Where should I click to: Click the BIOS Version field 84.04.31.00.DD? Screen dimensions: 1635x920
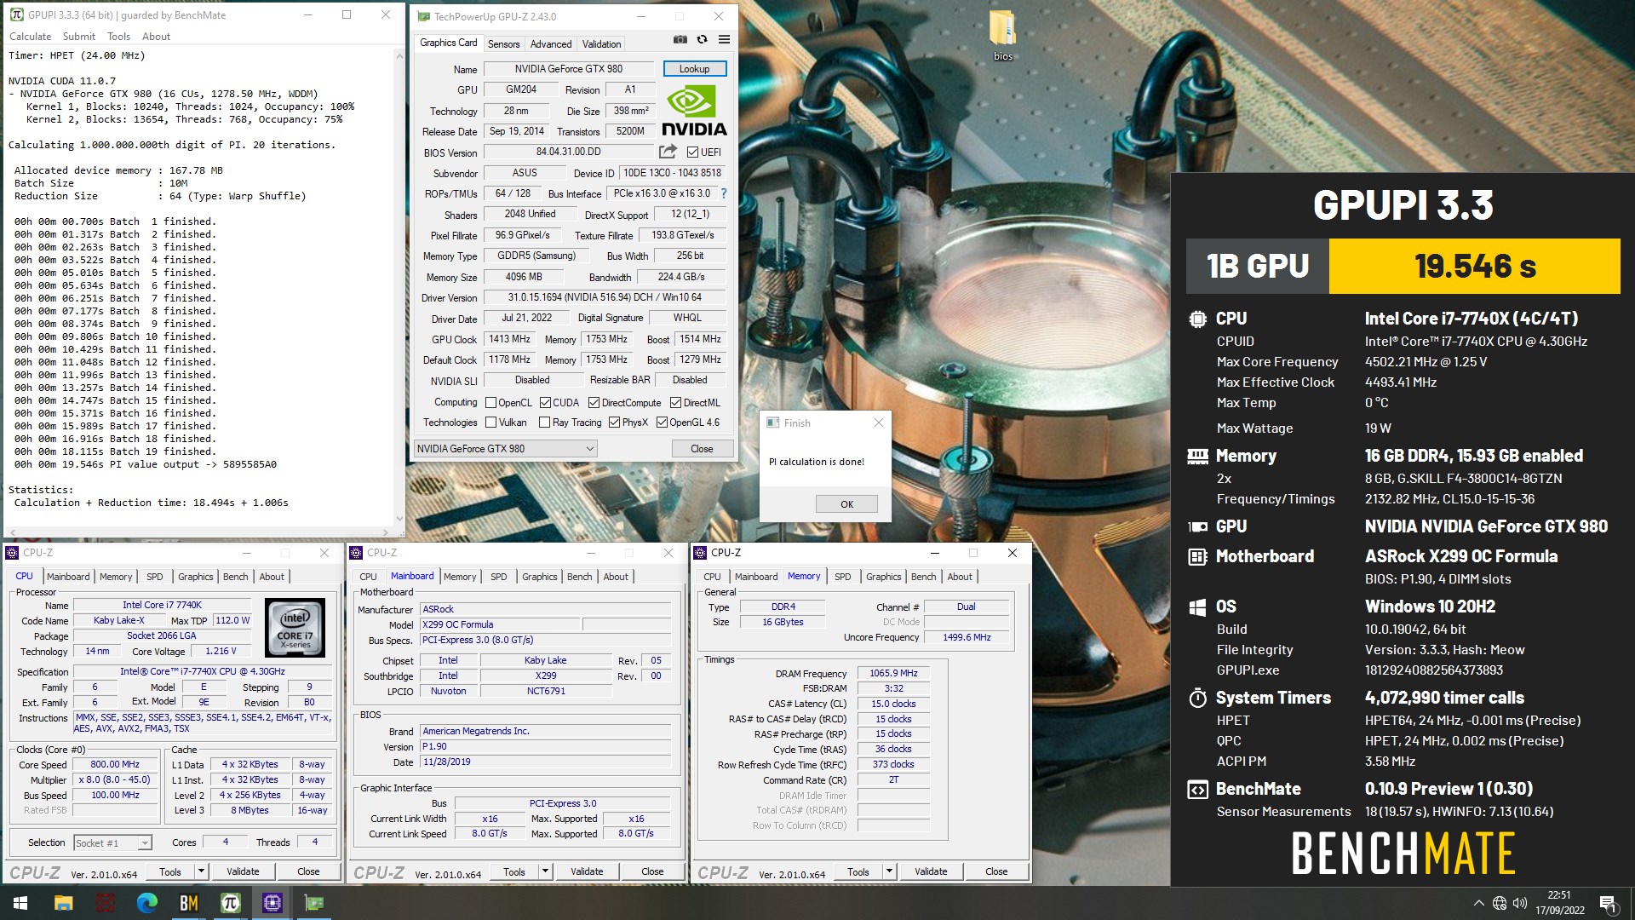pos(569,152)
